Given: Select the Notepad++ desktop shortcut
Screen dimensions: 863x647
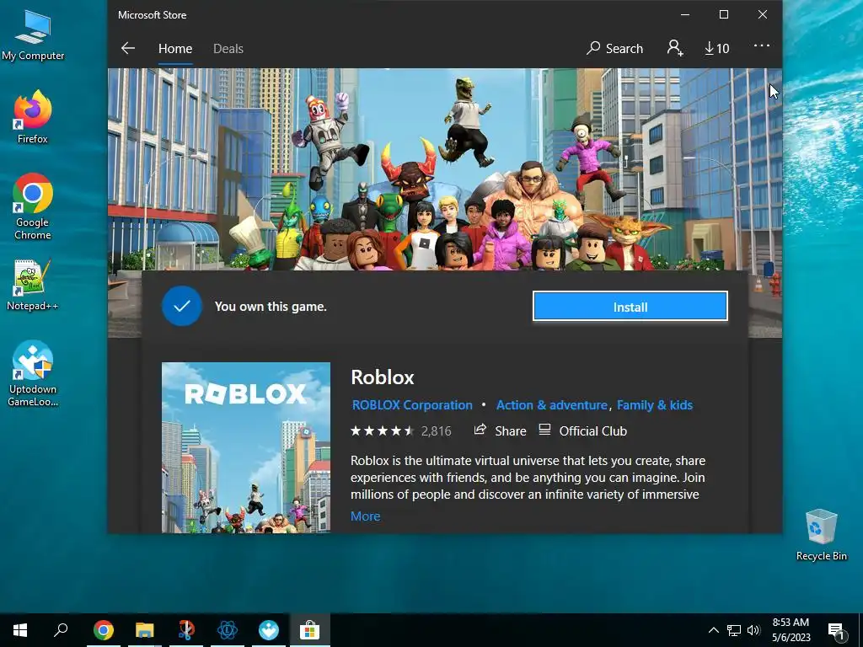Looking at the screenshot, I should [x=33, y=285].
